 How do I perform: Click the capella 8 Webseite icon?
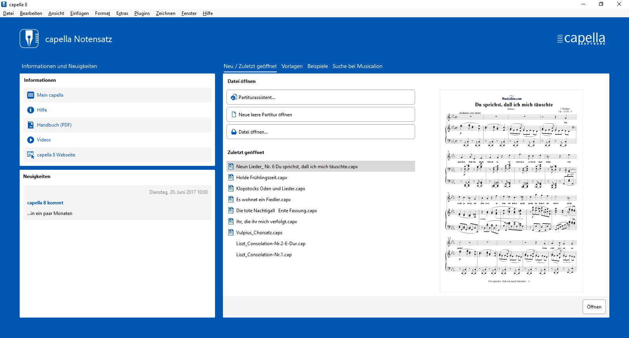point(31,155)
